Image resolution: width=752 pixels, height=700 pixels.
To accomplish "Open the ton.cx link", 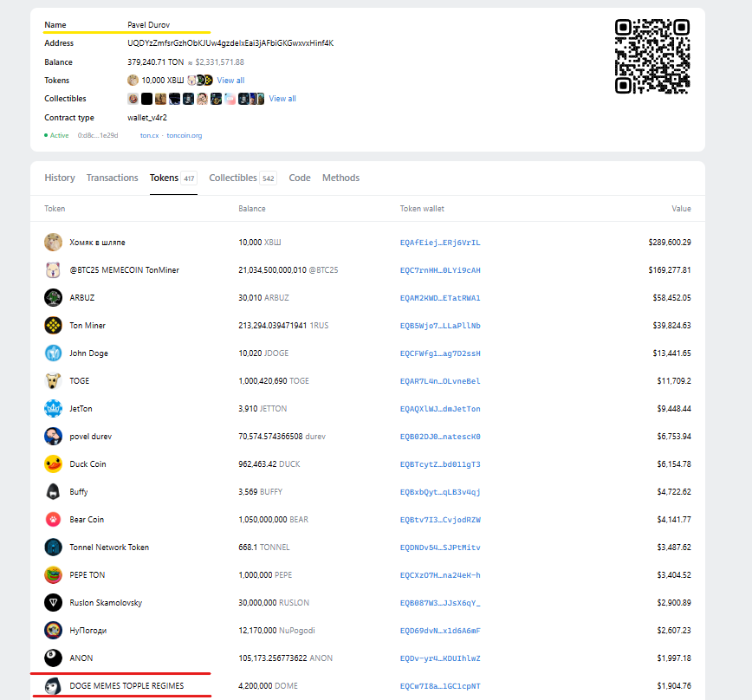I will tap(149, 136).
